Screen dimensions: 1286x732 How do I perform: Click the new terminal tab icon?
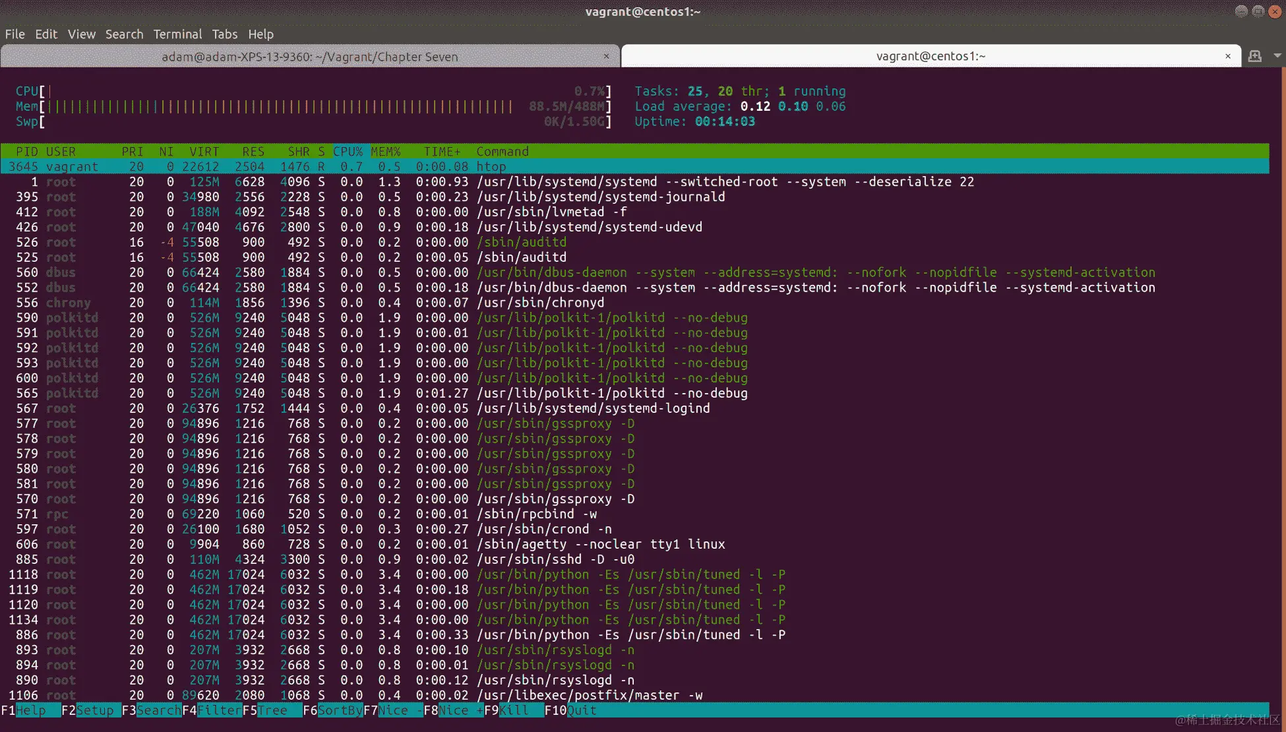[x=1254, y=56]
